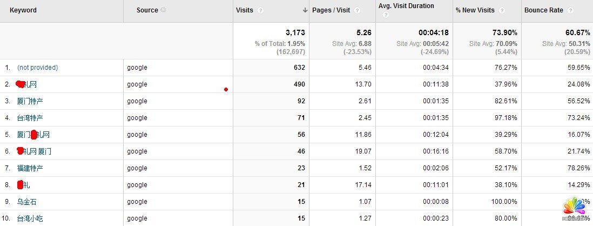
Task: Open the 厦门特产 keyword link
Action: click(x=30, y=101)
